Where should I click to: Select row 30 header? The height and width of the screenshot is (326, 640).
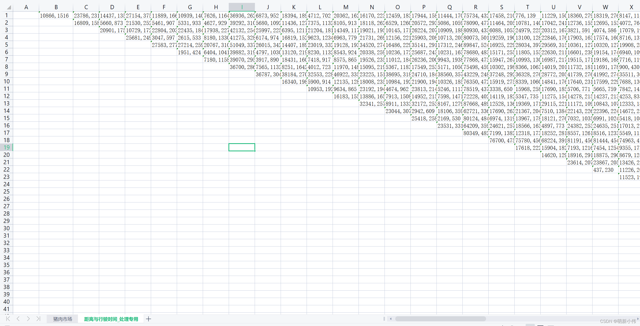tap(6, 228)
